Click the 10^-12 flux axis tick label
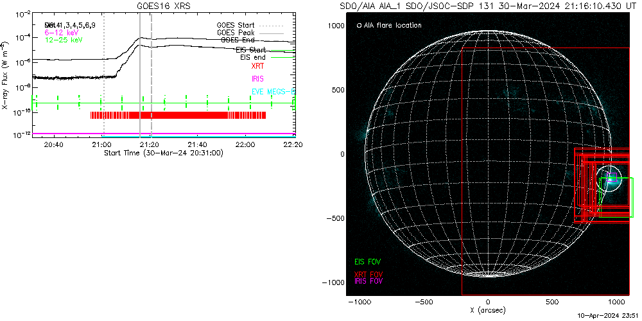Screen dimensions: 642x321 [23, 135]
